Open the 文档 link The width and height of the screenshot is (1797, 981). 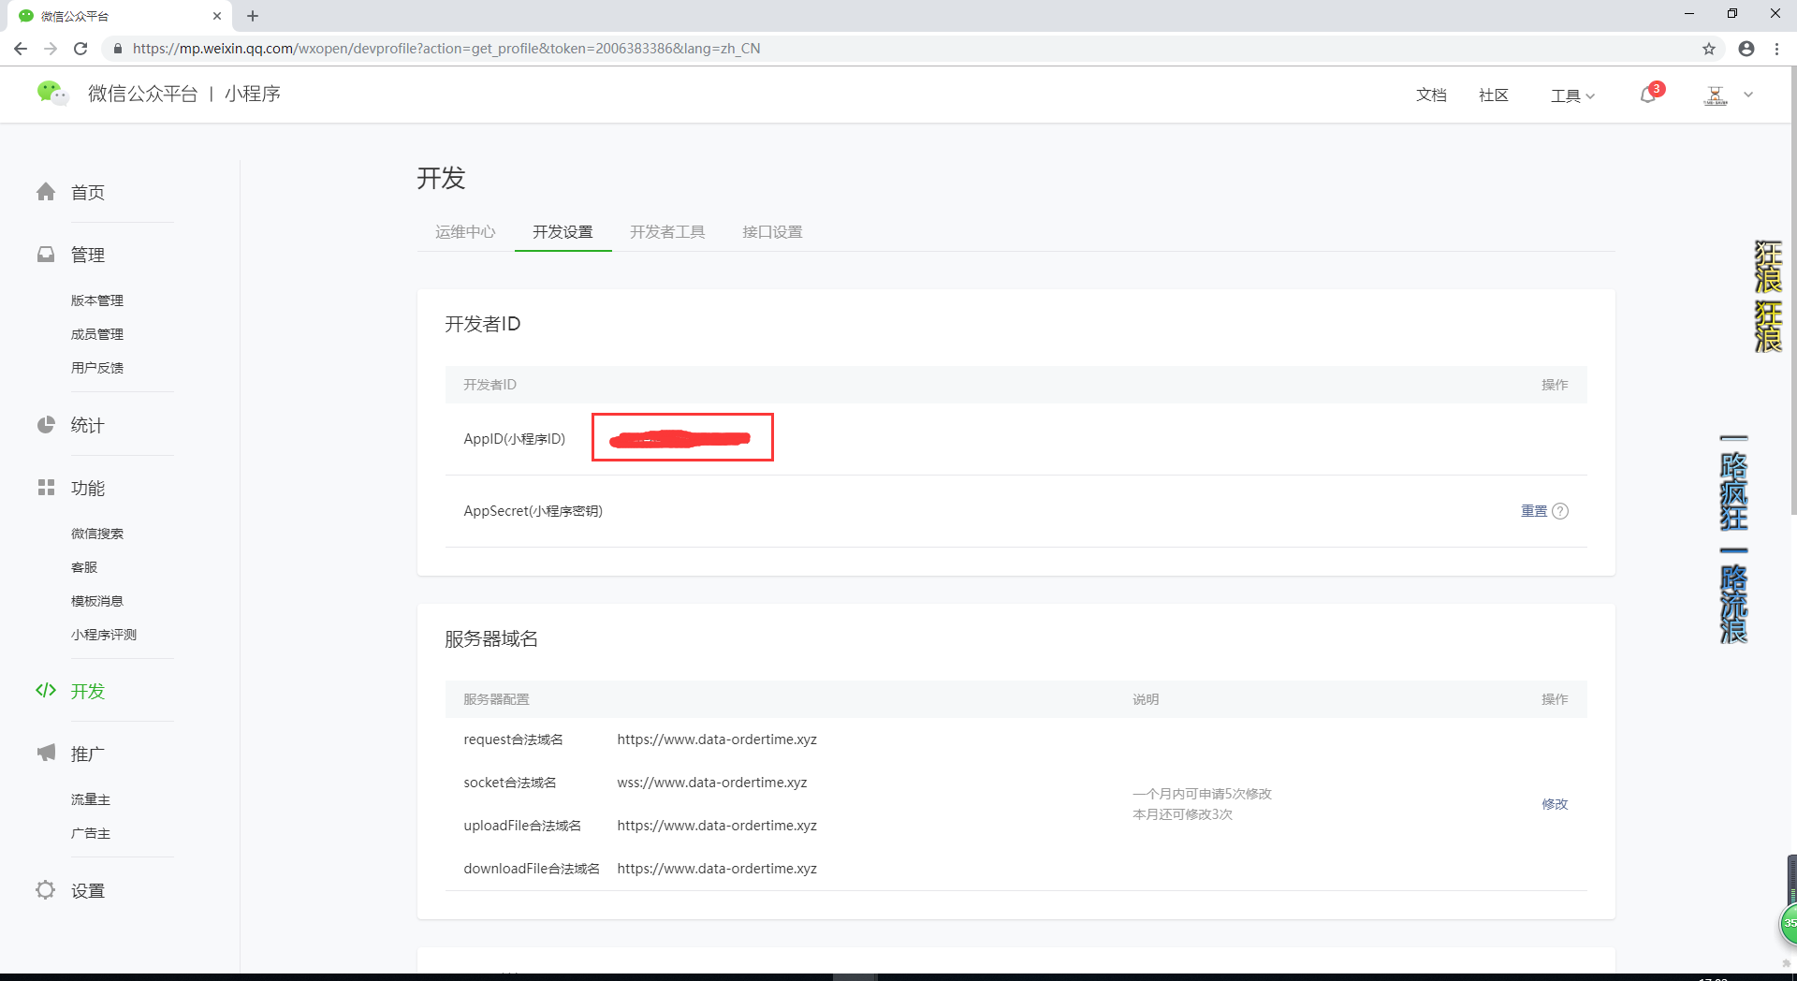(x=1431, y=95)
